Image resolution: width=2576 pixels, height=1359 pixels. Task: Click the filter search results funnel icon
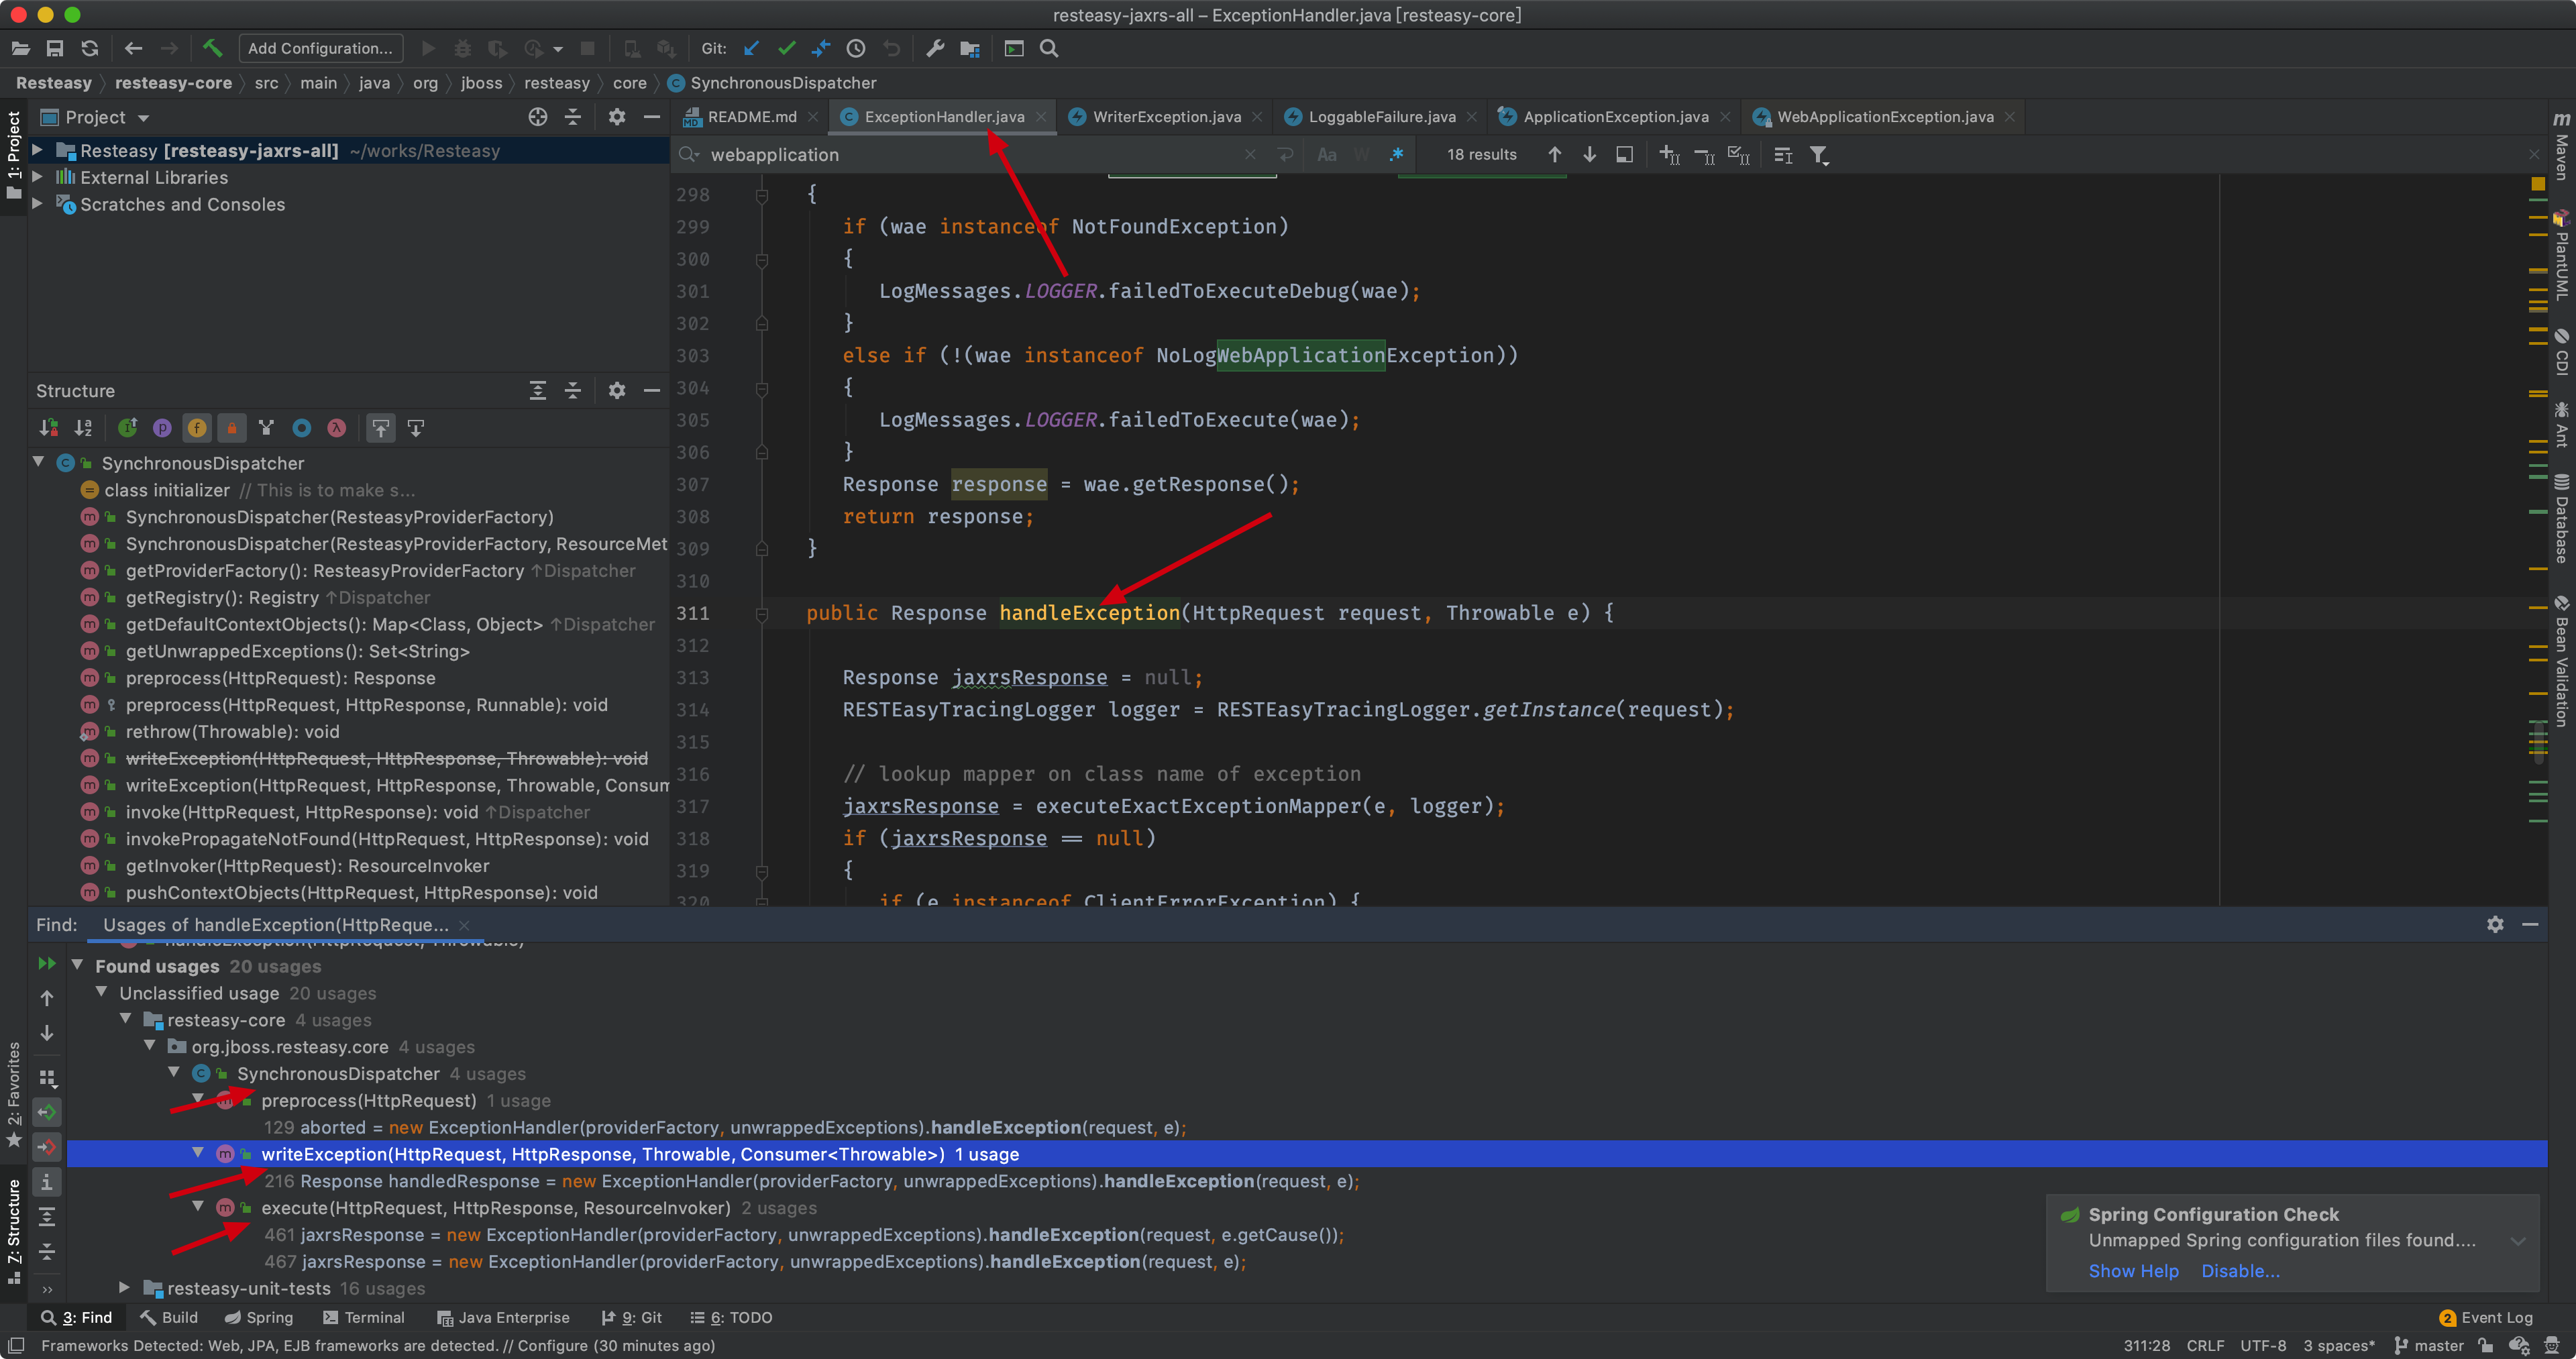(1819, 154)
